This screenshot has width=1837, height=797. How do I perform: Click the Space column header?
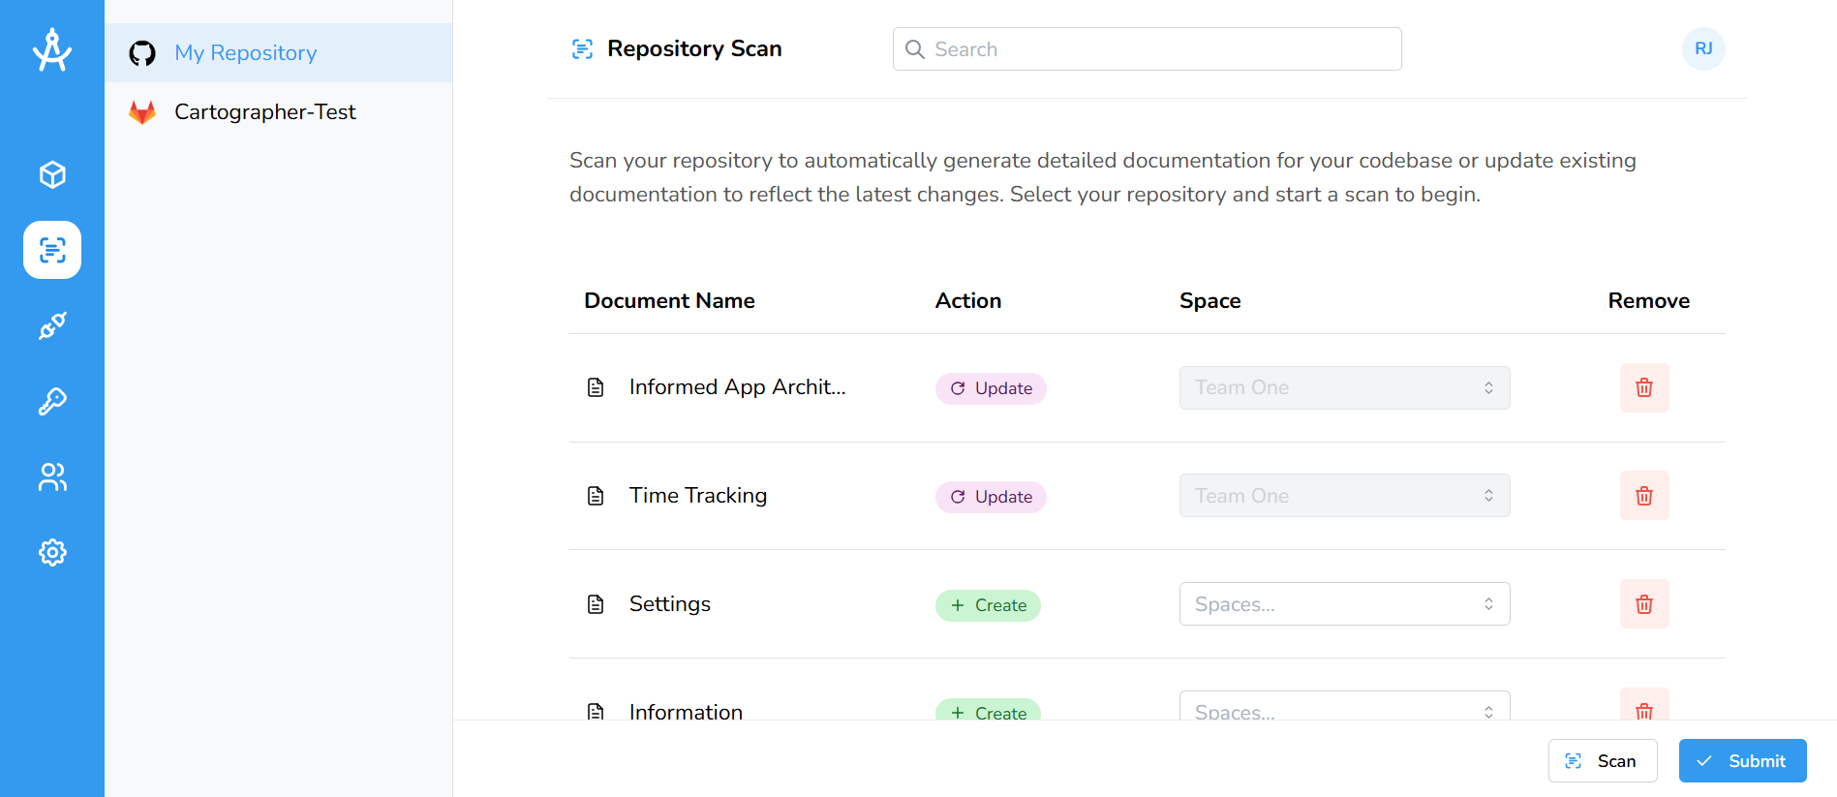[1210, 301]
